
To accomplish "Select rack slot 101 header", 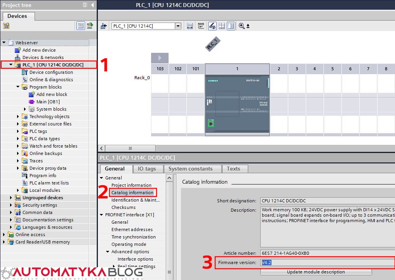I will coord(195,69).
